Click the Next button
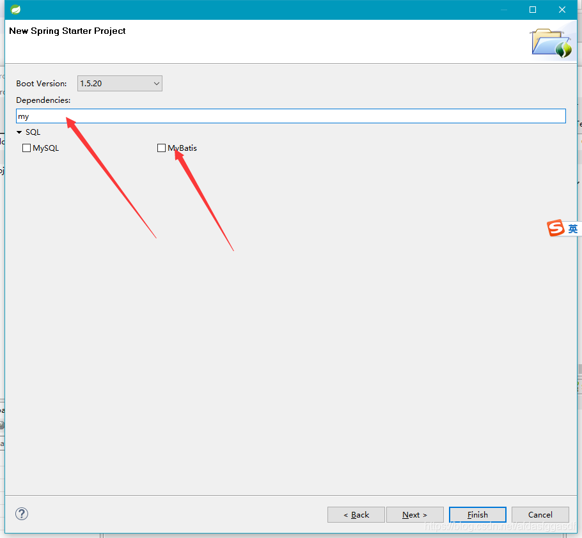Image resolution: width=582 pixels, height=538 pixels. coord(415,514)
